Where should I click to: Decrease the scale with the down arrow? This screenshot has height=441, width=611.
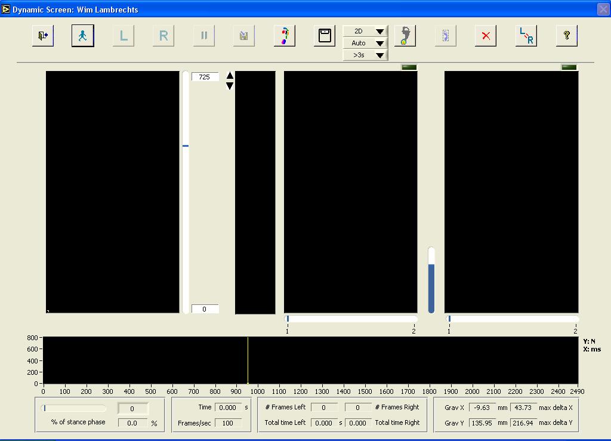click(x=230, y=86)
